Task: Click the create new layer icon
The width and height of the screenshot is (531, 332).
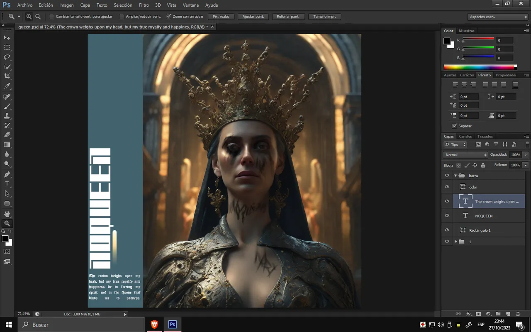Action: [x=508, y=314]
